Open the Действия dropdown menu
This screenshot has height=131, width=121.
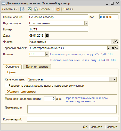click(10, 9)
